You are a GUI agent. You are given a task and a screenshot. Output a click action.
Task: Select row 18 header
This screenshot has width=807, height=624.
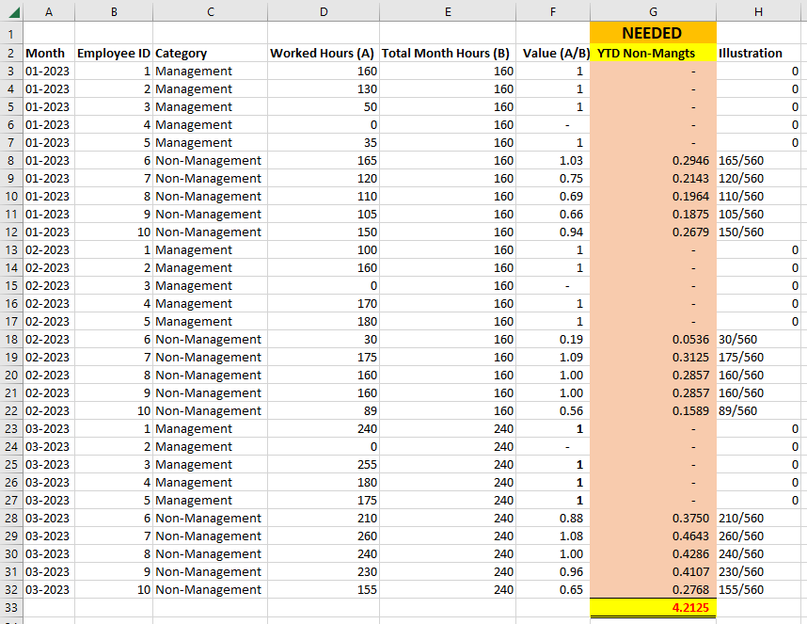11,339
